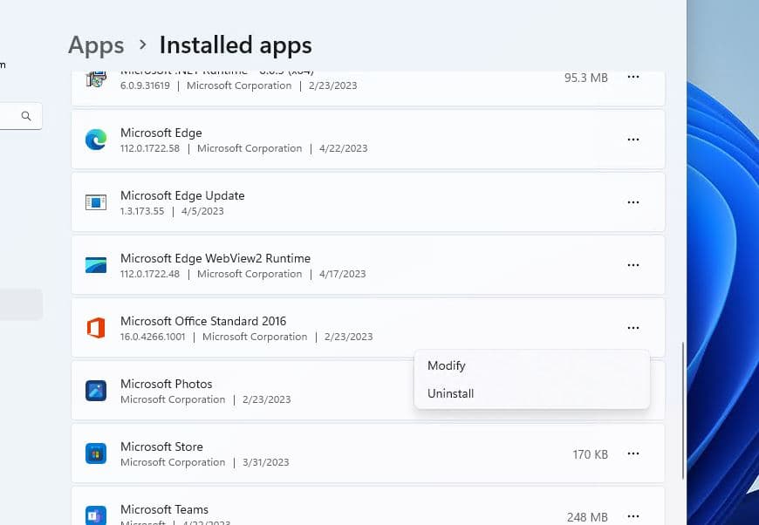Click the Microsoft Edge Update icon
Image resolution: width=759 pixels, height=525 pixels.
[96, 202]
